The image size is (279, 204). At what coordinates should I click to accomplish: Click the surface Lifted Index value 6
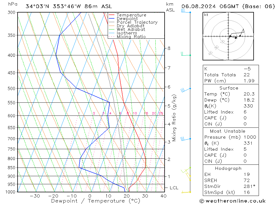[245, 112]
